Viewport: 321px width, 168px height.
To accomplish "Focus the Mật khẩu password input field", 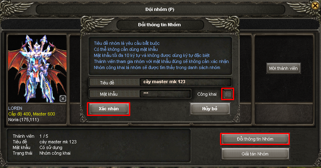I will click(165, 94).
